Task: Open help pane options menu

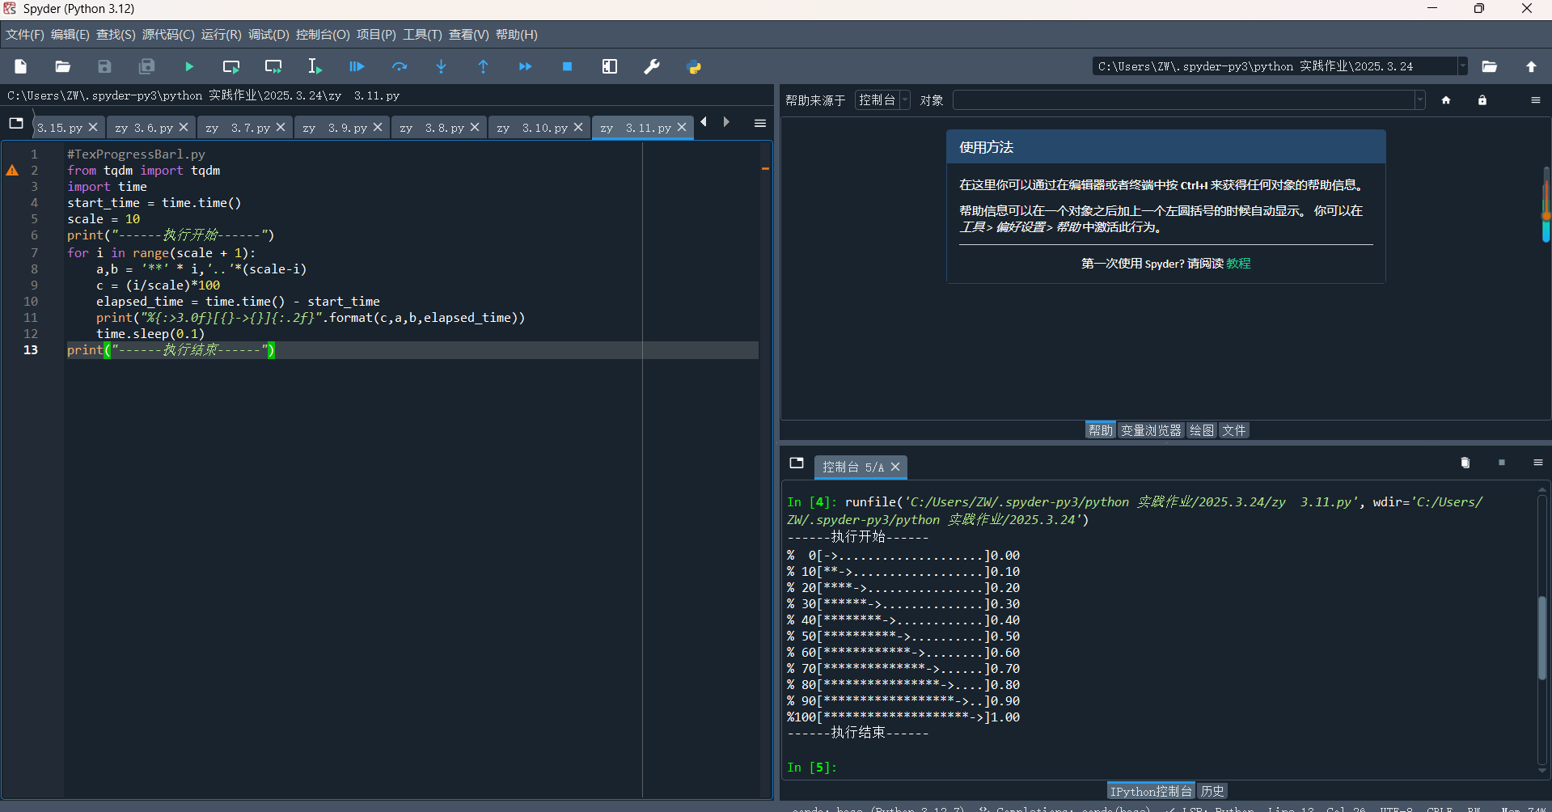Action: [x=1536, y=100]
